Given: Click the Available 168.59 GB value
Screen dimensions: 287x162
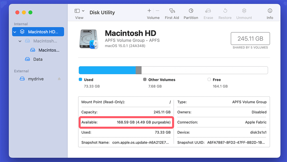Looking at the screenshot, I should click(144, 122).
